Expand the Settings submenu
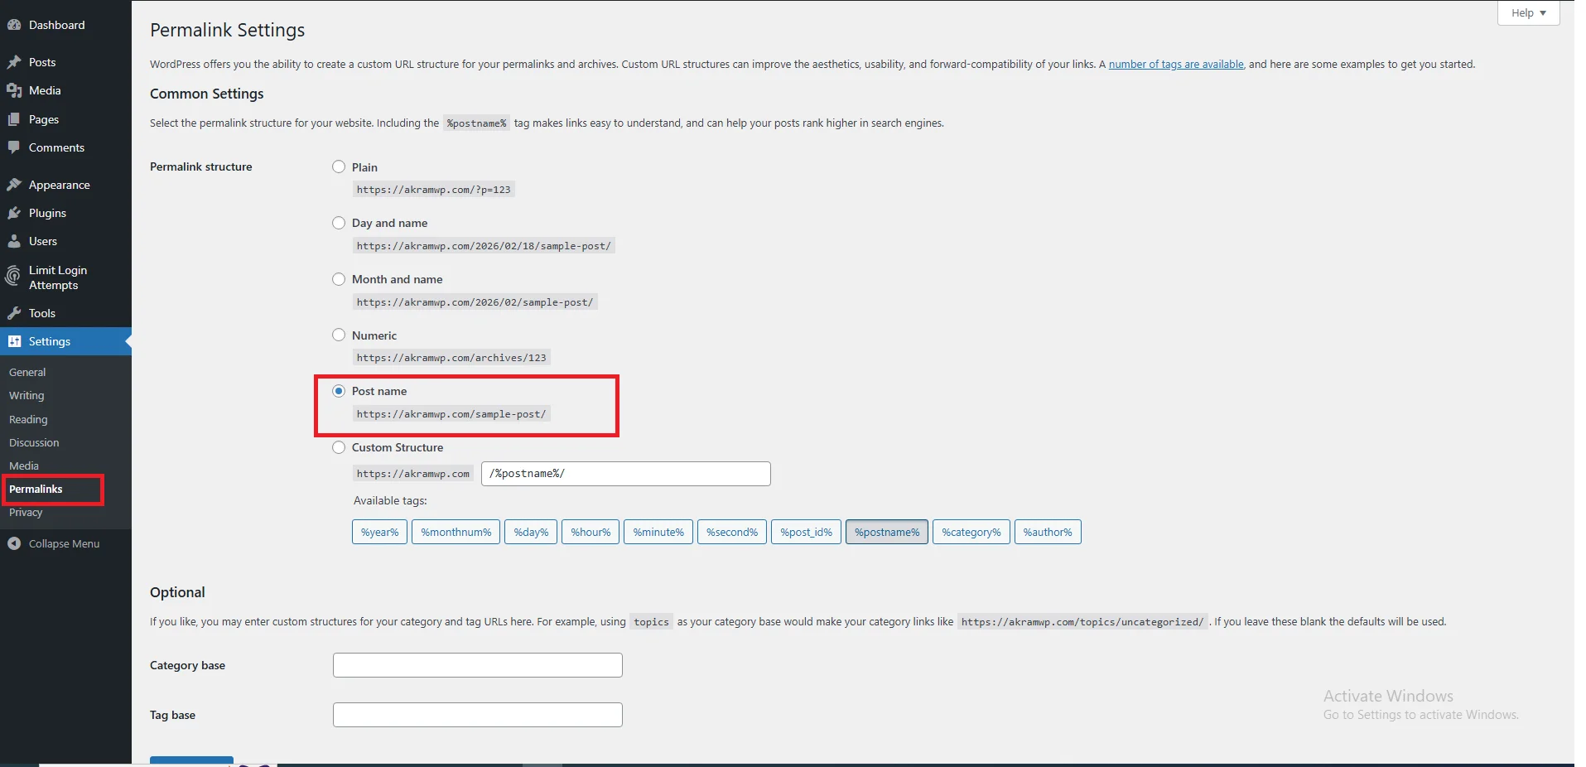This screenshot has width=1586, height=767. pyautogui.click(x=48, y=340)
